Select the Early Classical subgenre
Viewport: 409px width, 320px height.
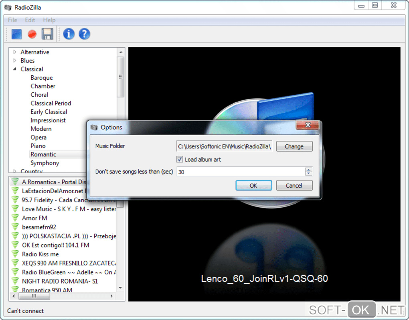(x=49, y=112)
